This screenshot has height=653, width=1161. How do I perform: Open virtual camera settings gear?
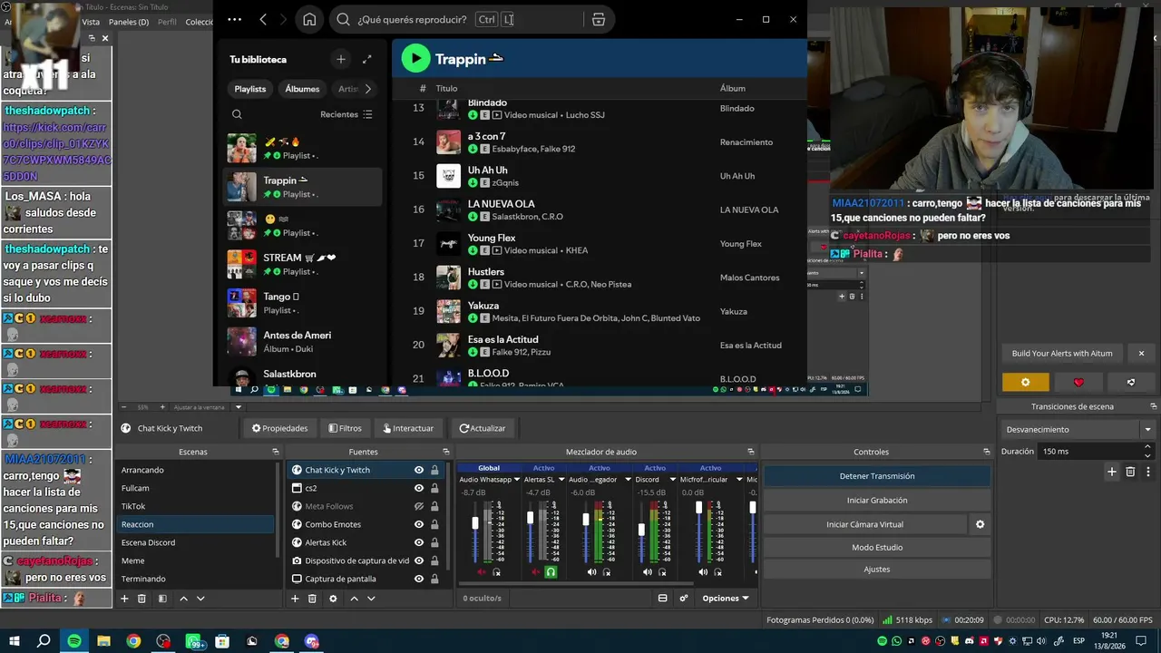980,524
